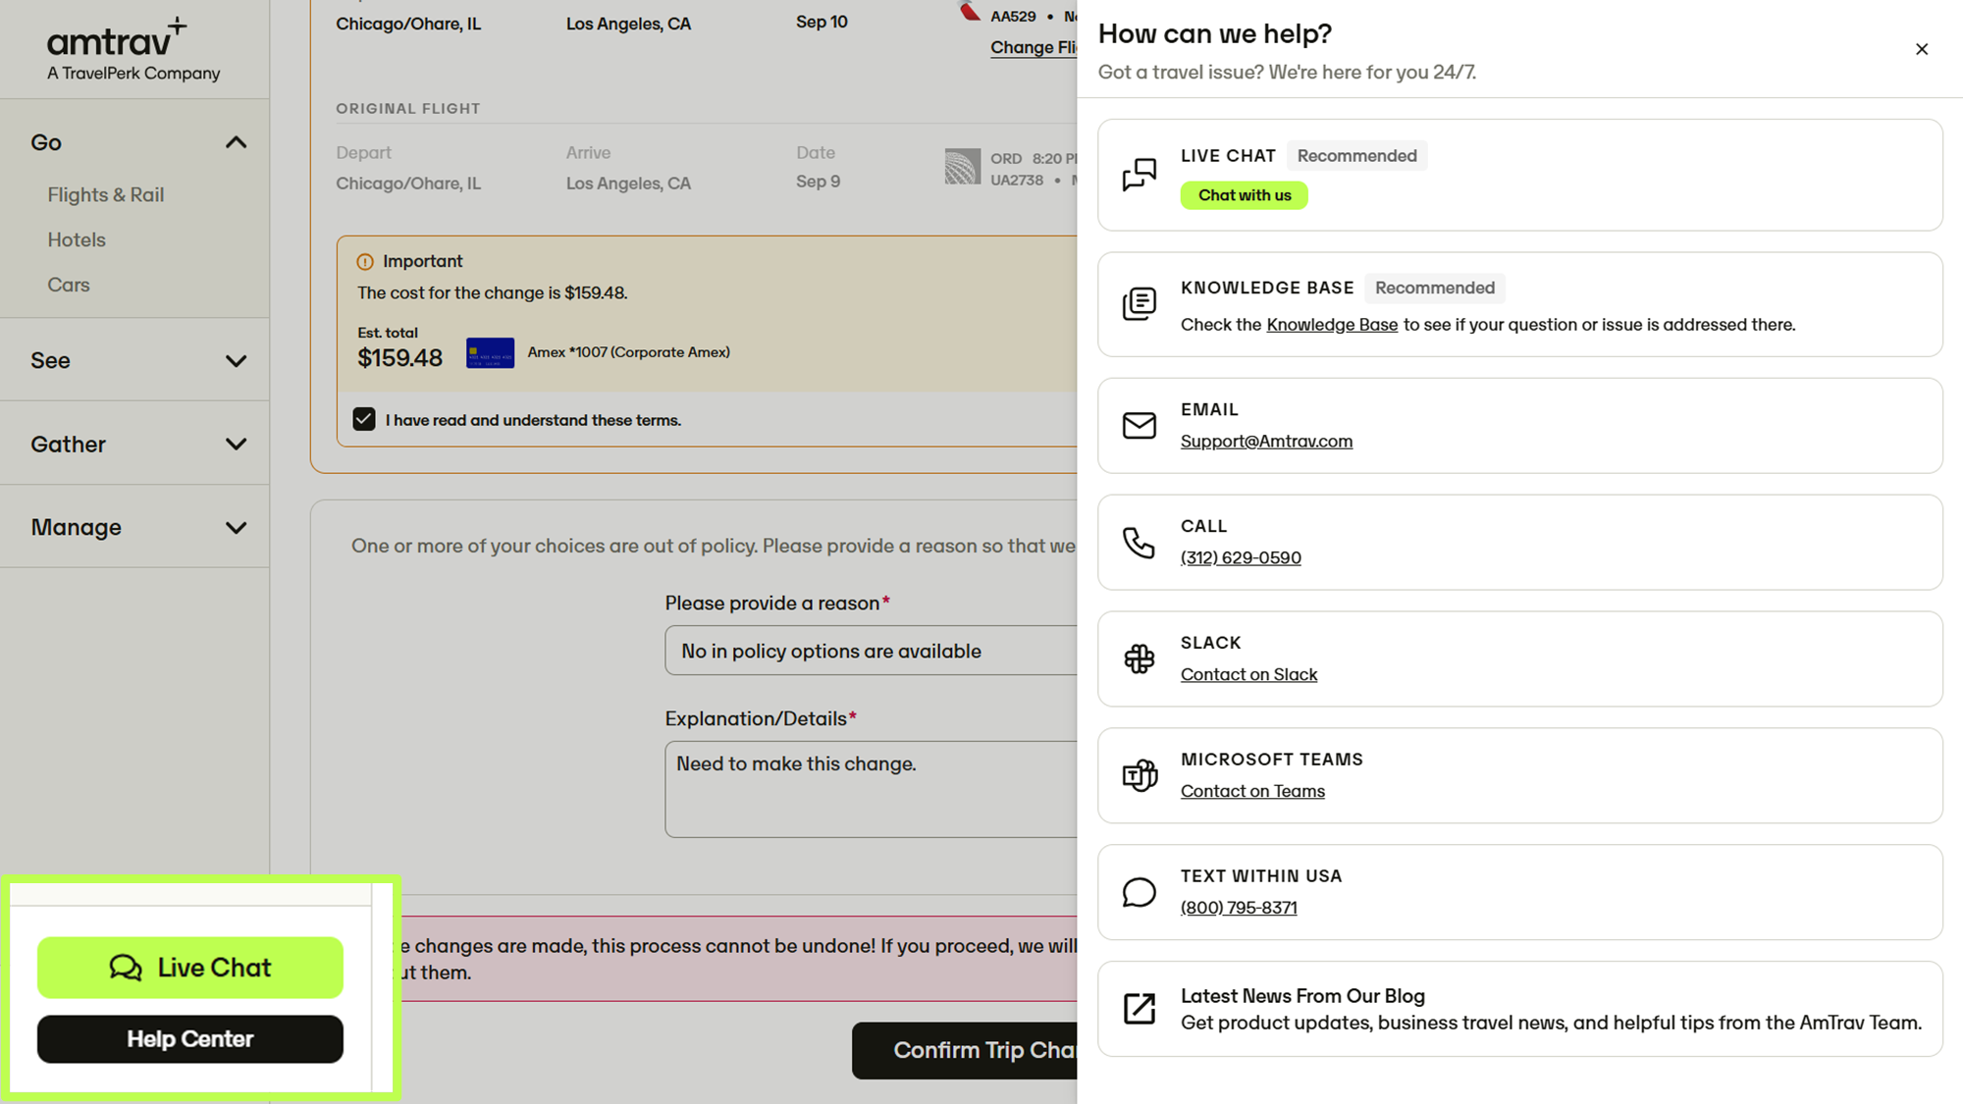Go to Flights & Rail
The width and height of the screenshot is (1963, 1104).
(x=105, y=194)
